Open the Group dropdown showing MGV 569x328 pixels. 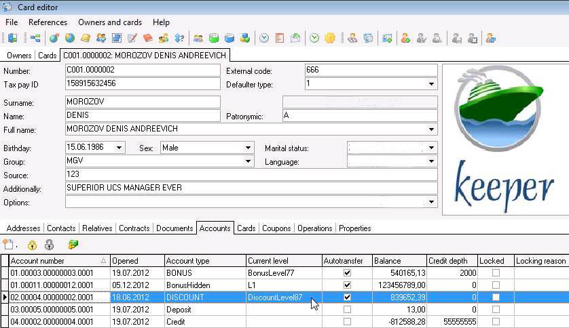point(248,161)
